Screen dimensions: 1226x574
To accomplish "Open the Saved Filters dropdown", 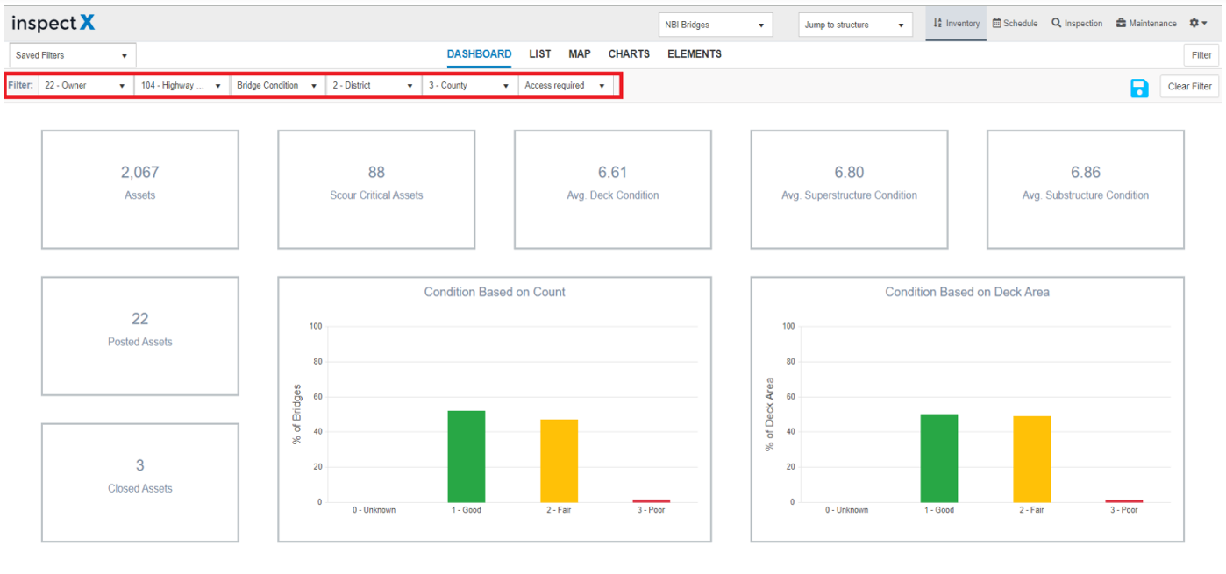I will (73, 55).
